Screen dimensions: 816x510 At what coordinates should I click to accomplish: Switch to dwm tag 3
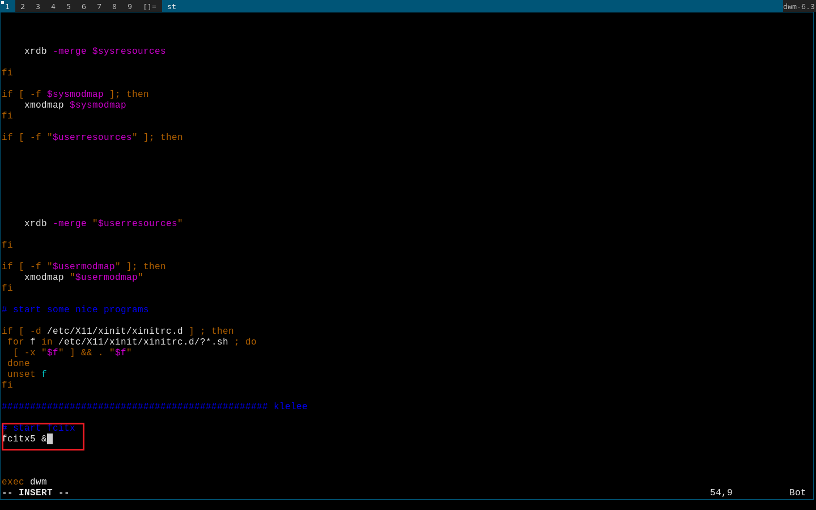click(38, 6)
